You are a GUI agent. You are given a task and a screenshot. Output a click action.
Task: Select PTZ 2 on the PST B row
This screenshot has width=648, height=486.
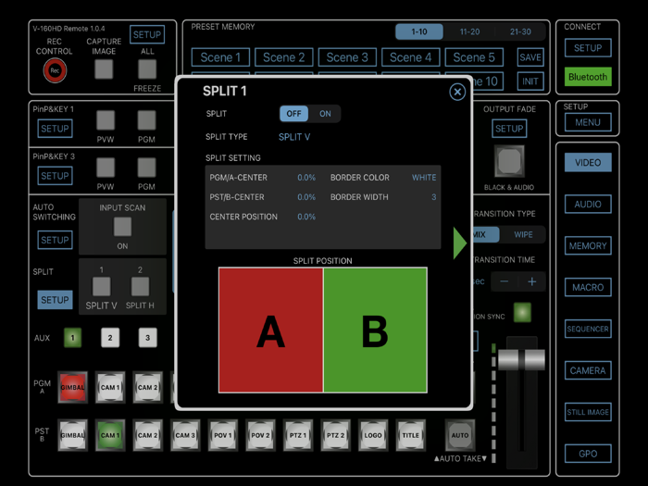[335, 435]
